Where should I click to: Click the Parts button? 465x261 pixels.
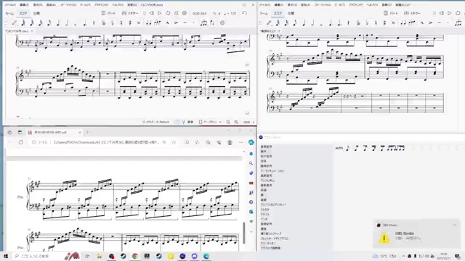pyautogui.click(x=108, y=13)
